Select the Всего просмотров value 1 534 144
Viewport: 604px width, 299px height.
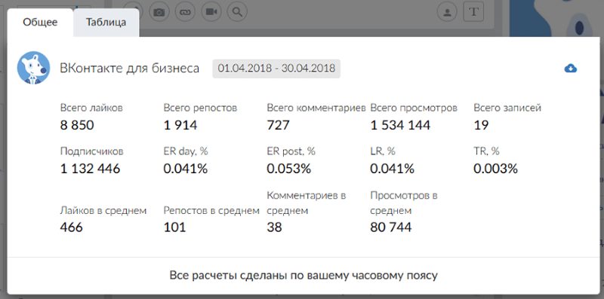pos(400,125)
